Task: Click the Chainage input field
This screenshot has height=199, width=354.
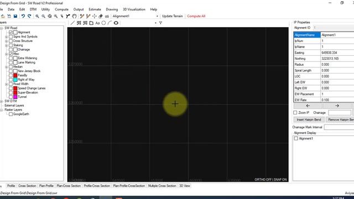Action: [340, 113]
